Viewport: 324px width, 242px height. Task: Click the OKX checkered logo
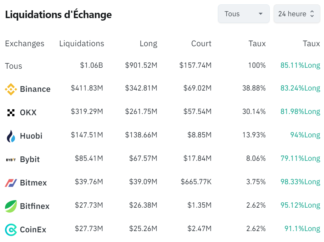pos(11,112)
